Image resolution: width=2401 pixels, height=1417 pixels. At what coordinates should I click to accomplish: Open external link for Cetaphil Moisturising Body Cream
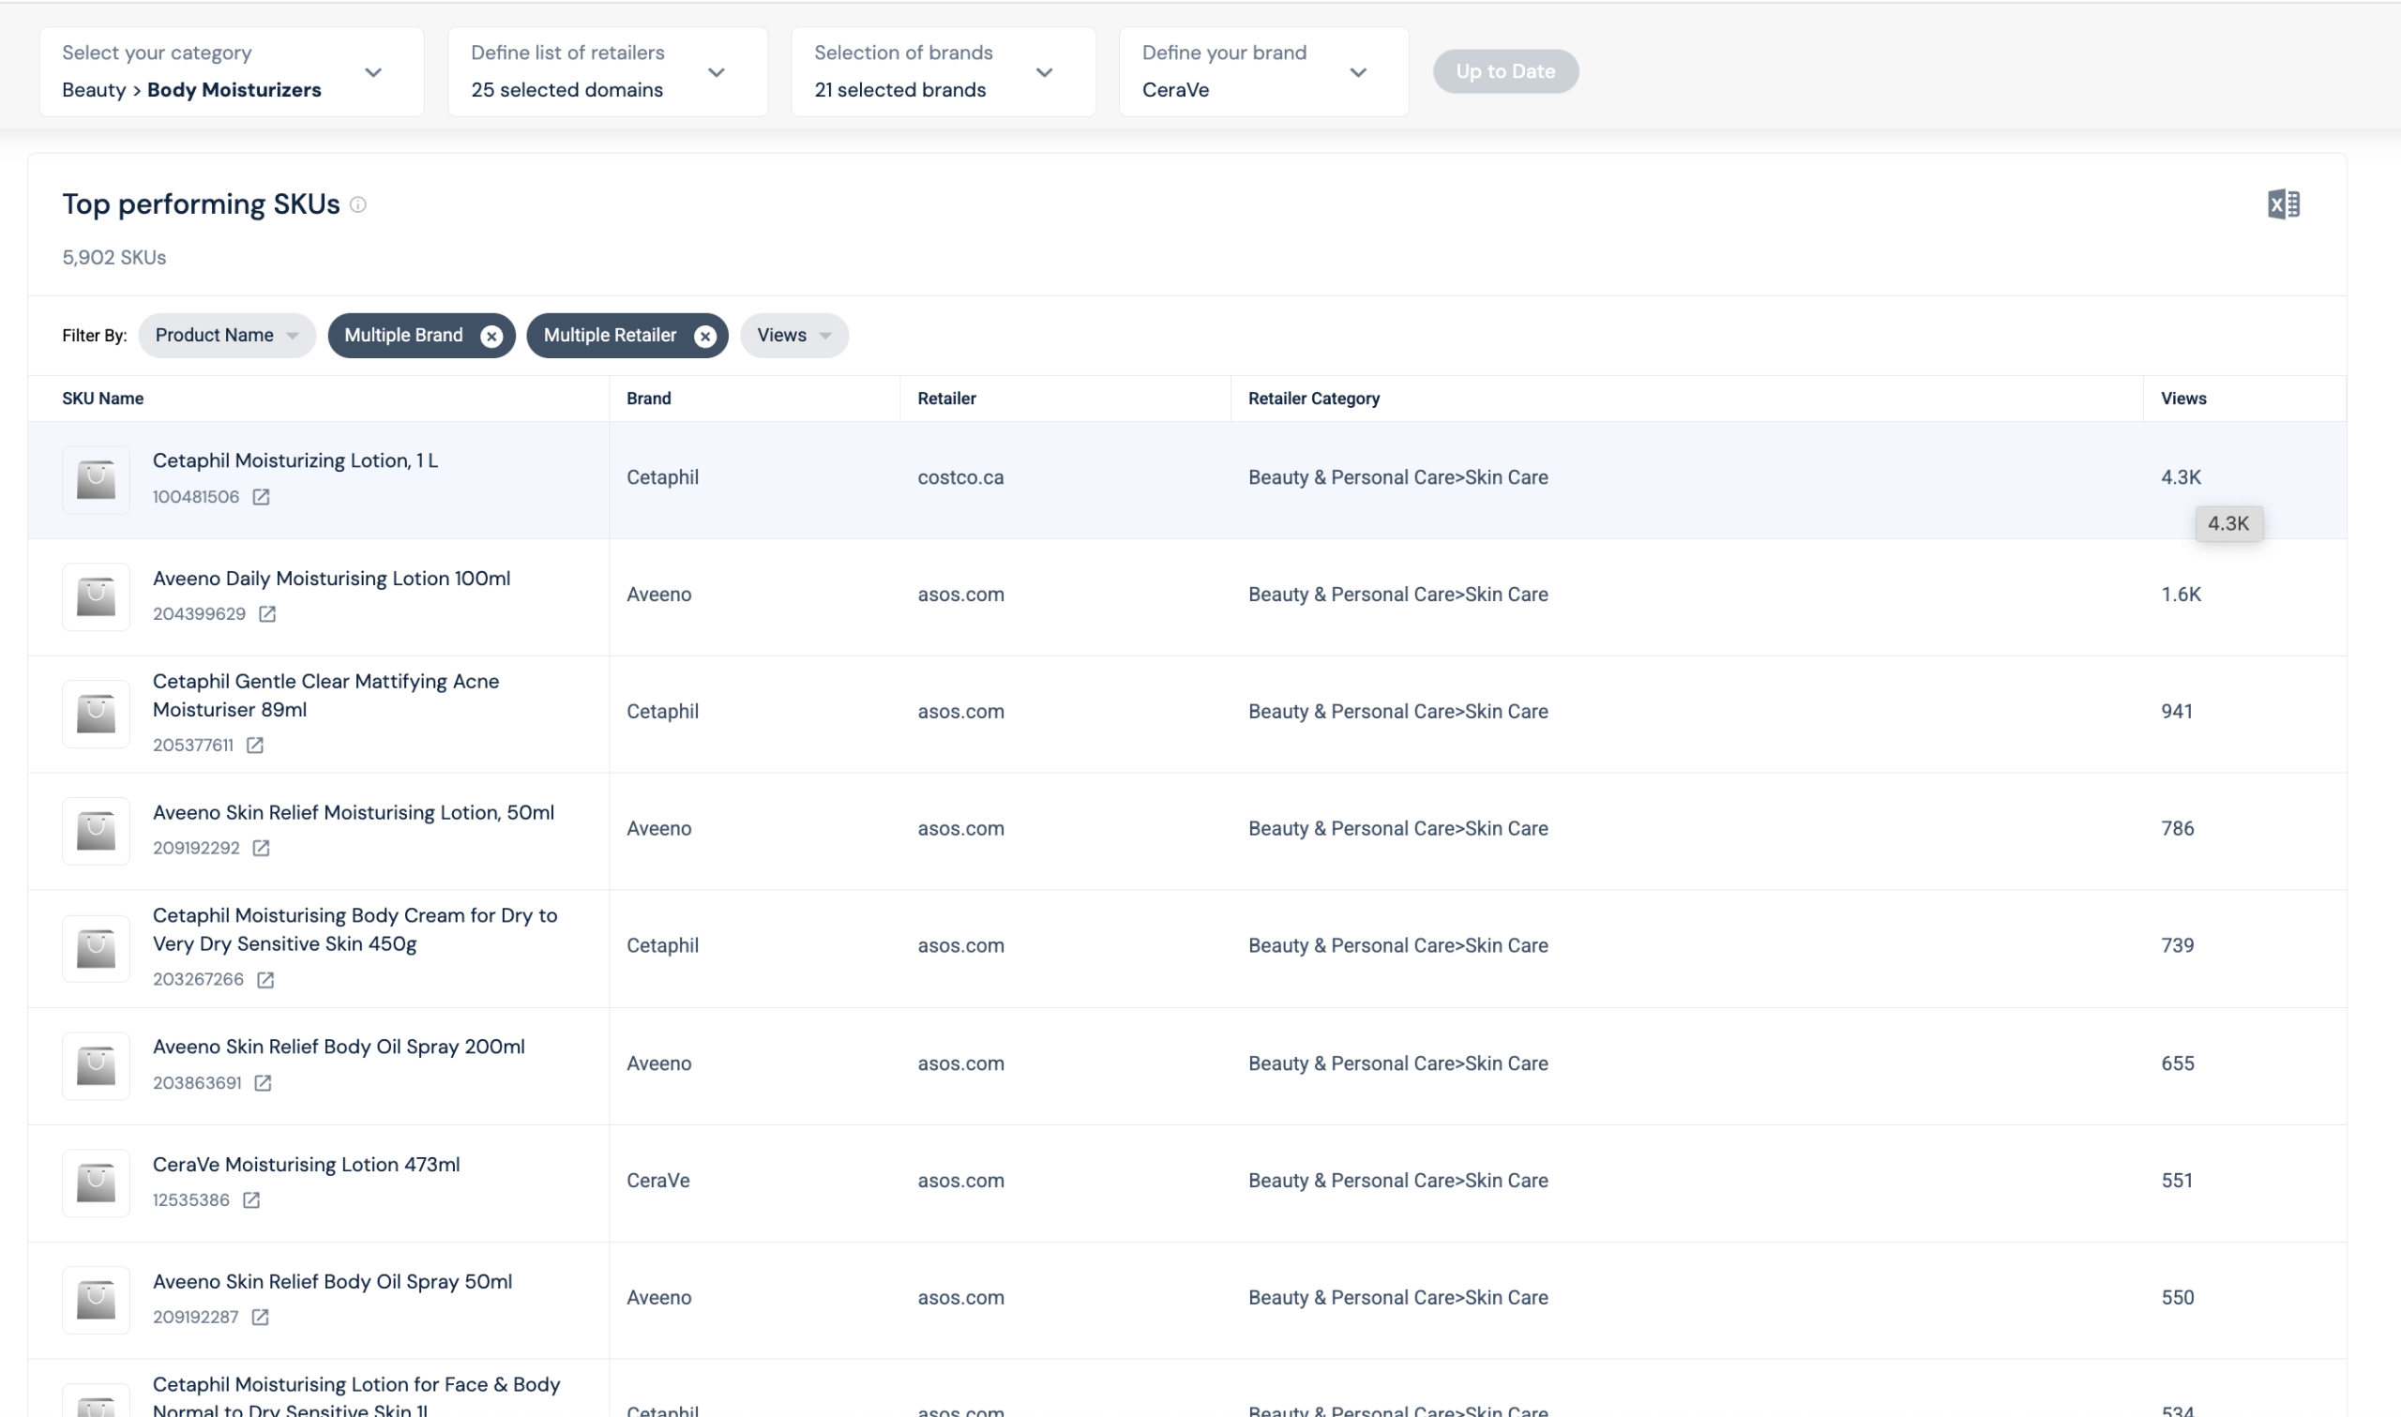tap(264, 979)
